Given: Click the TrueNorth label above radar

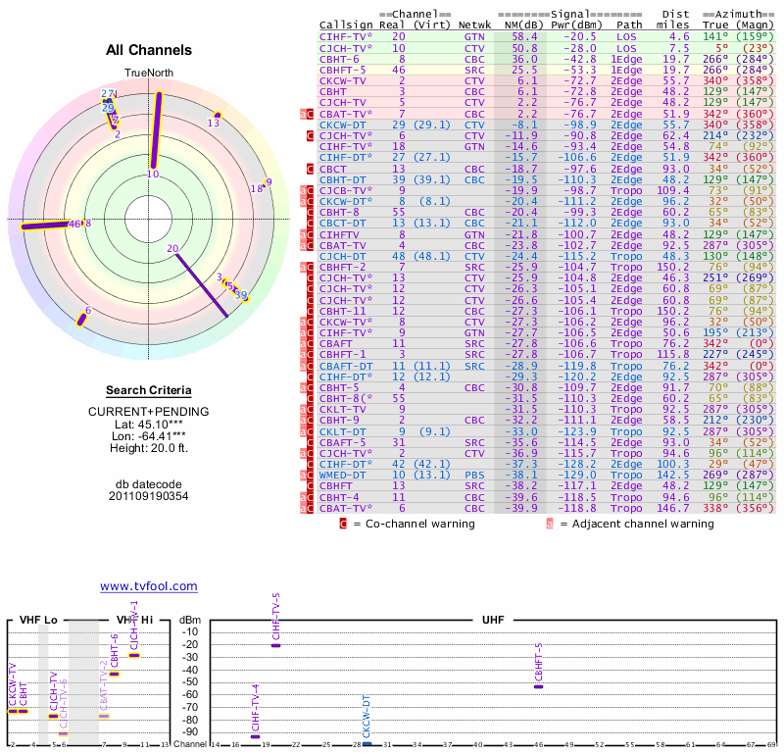Looking at the screenshot, I should [x=149, y=73].
